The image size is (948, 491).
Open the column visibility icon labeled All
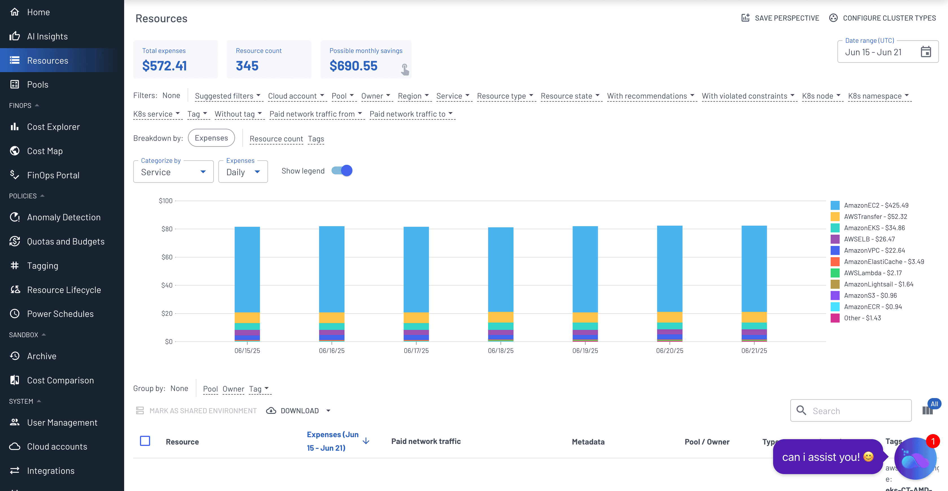(x=928, y=410)
